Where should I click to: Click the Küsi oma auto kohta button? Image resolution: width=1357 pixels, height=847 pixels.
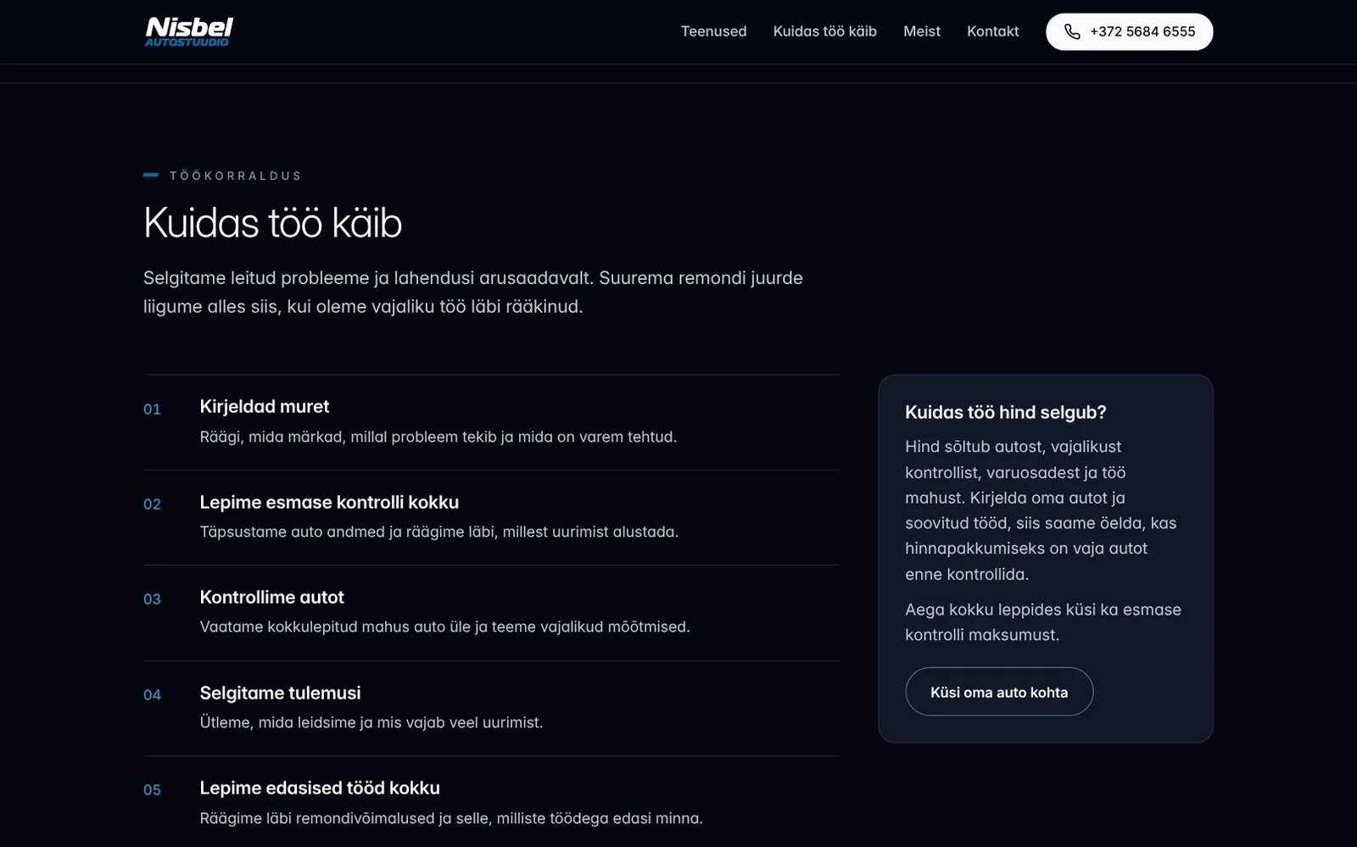pyautogui.click(x=999, y=692)
